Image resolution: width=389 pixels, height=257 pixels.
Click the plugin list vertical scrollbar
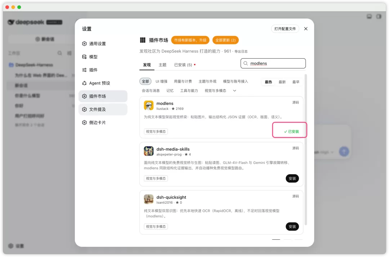tap(306, 150)
